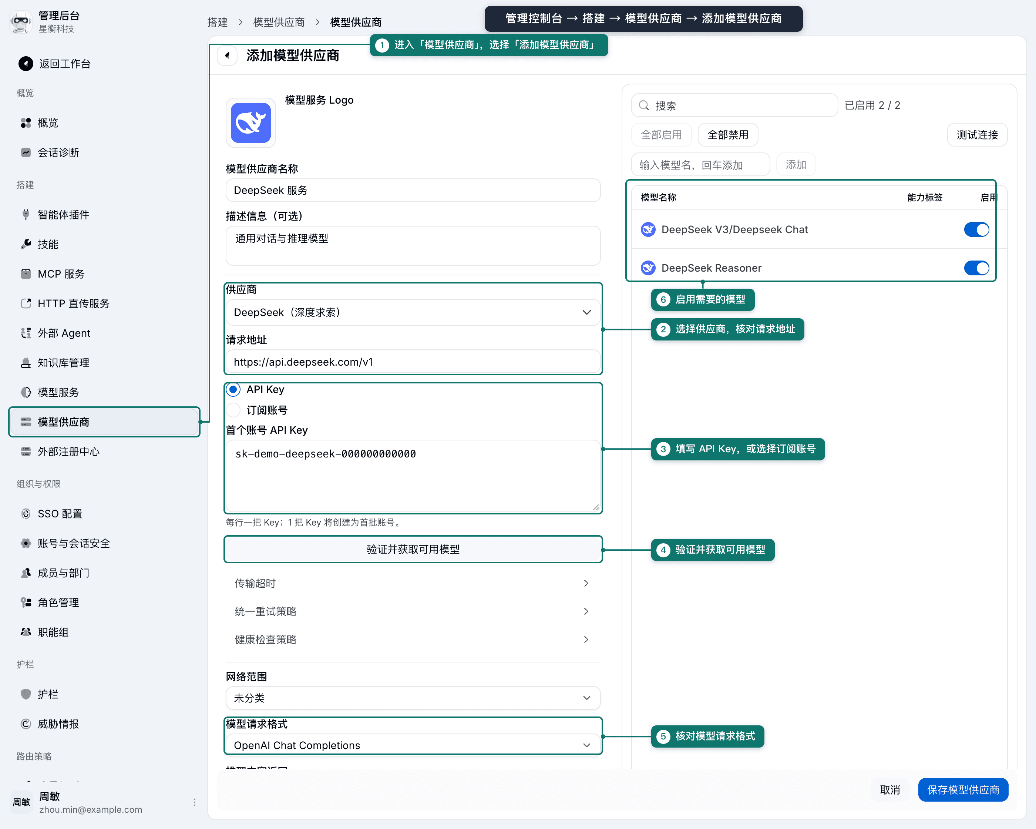
Task: Click the 取消 button
Action: 890,790
